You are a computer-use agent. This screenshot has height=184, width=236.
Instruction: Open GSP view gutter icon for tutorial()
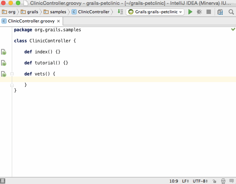[x=4, y=63]
